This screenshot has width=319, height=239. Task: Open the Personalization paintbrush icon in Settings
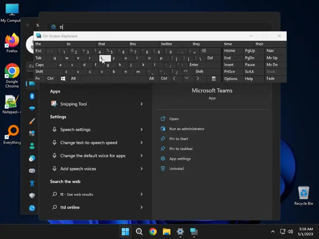pyautogui.click(x=32, y=121)
